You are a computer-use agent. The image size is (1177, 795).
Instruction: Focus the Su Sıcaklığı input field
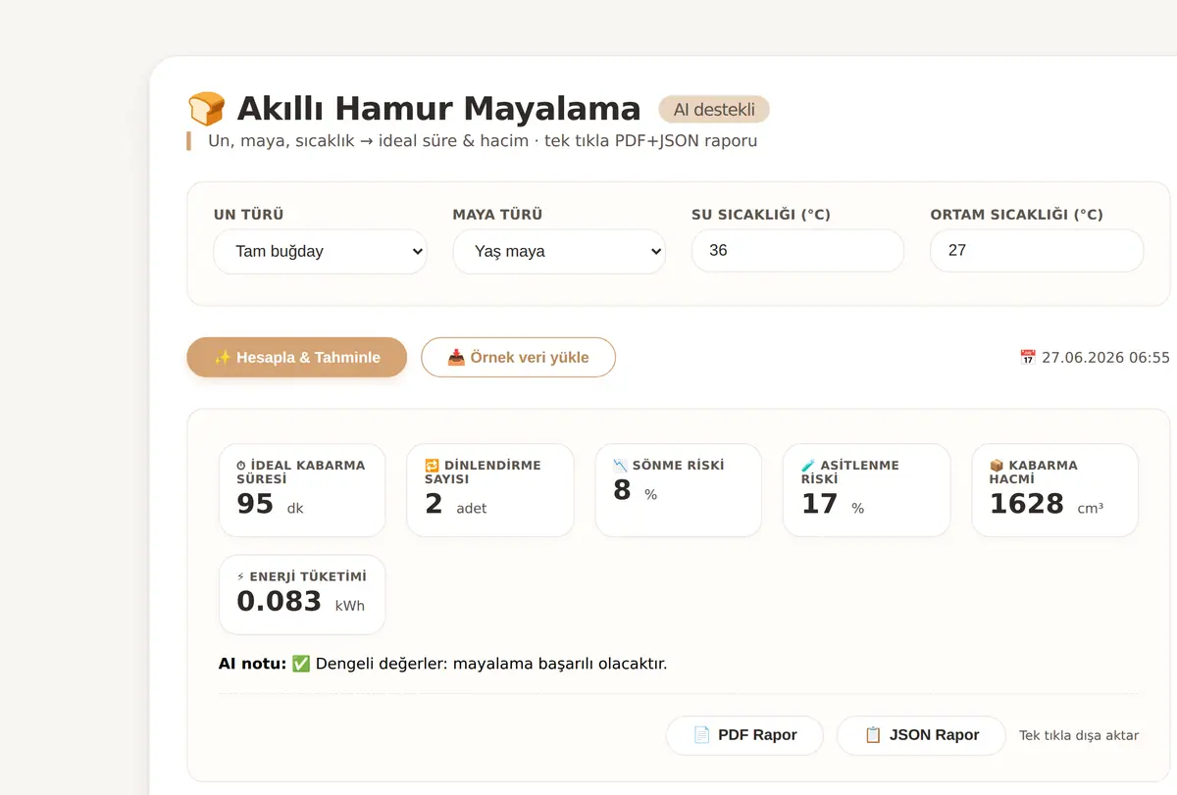pyautogui.click(x=797, y=250)
